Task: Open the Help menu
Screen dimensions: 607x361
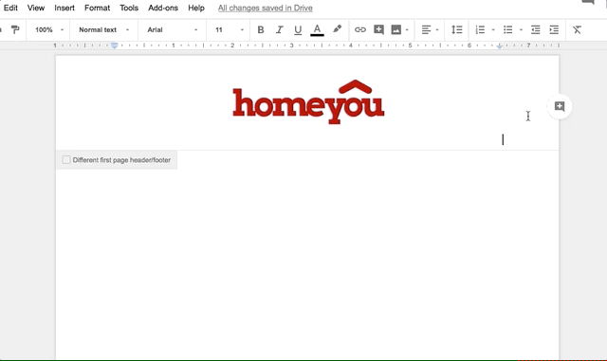Action: pos(196,8)
